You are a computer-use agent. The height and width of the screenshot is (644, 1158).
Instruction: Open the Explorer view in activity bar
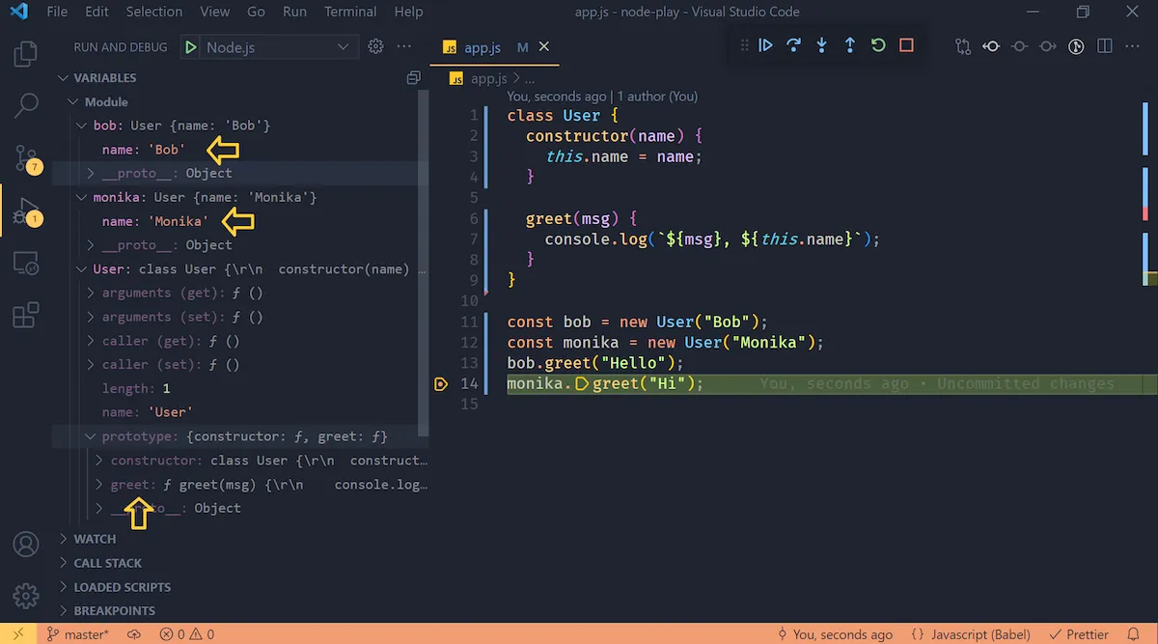[26, 53]
